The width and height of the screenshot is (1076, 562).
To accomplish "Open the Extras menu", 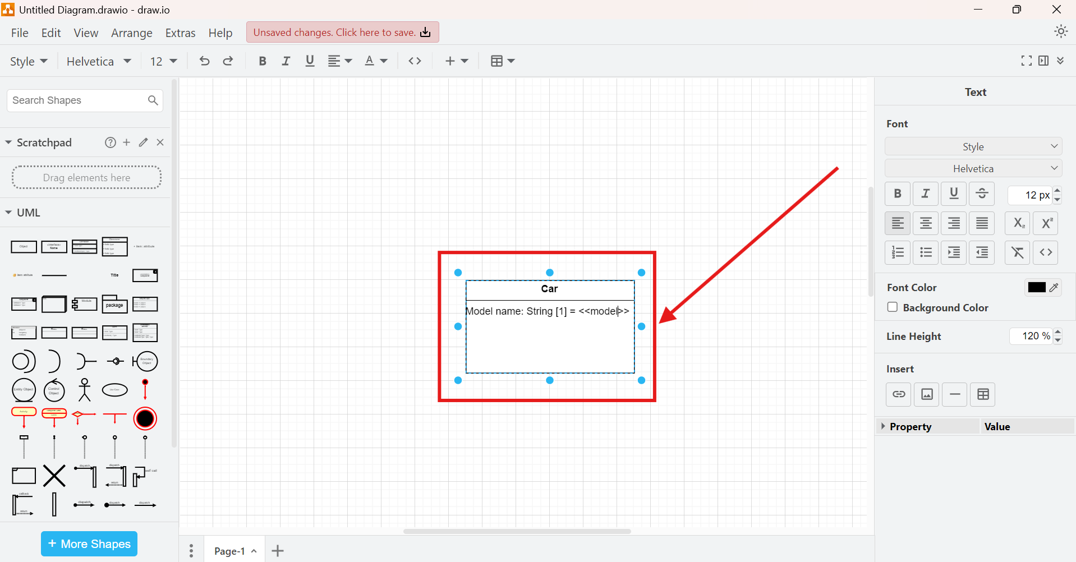I will [180, 33].
